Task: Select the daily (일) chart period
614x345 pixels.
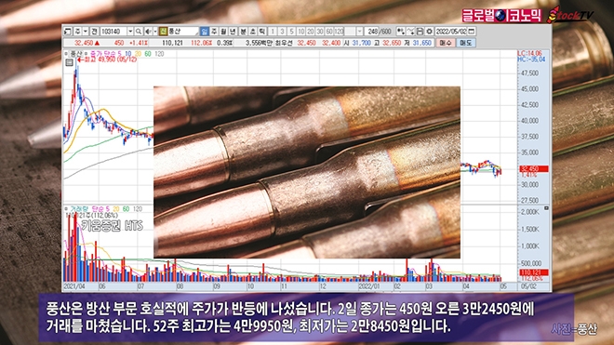Action: 204,32
